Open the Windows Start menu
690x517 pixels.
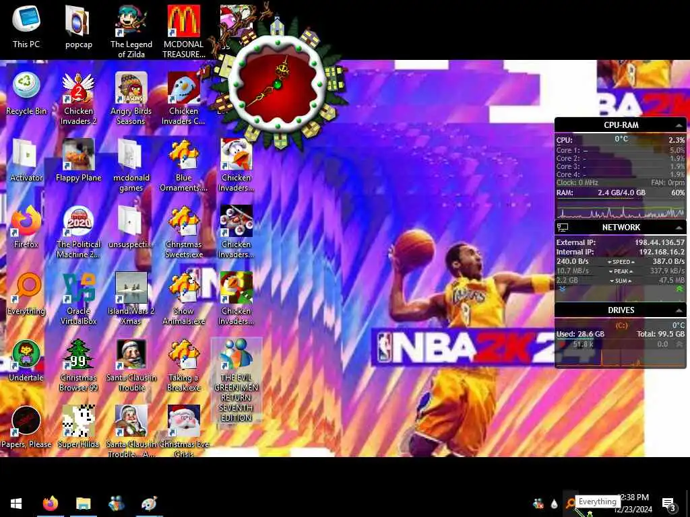coord(16,504)
